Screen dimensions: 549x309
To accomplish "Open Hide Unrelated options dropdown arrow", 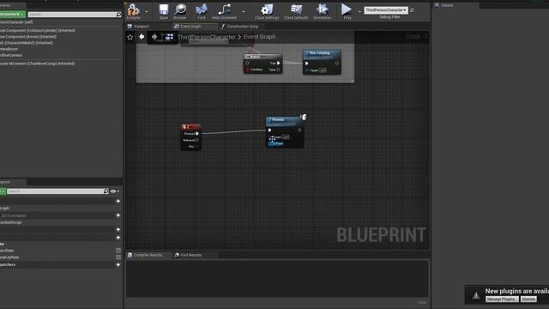I will [x=244, y=11].
